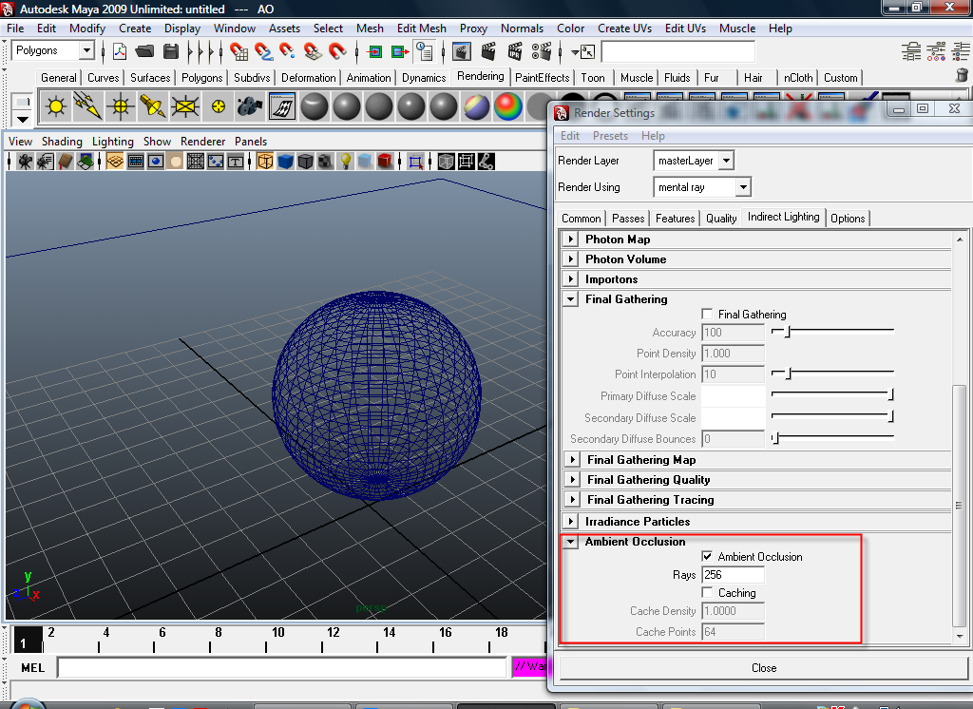Open the Create menu
Screen dimensions: 973x709
tap(135, 29)
